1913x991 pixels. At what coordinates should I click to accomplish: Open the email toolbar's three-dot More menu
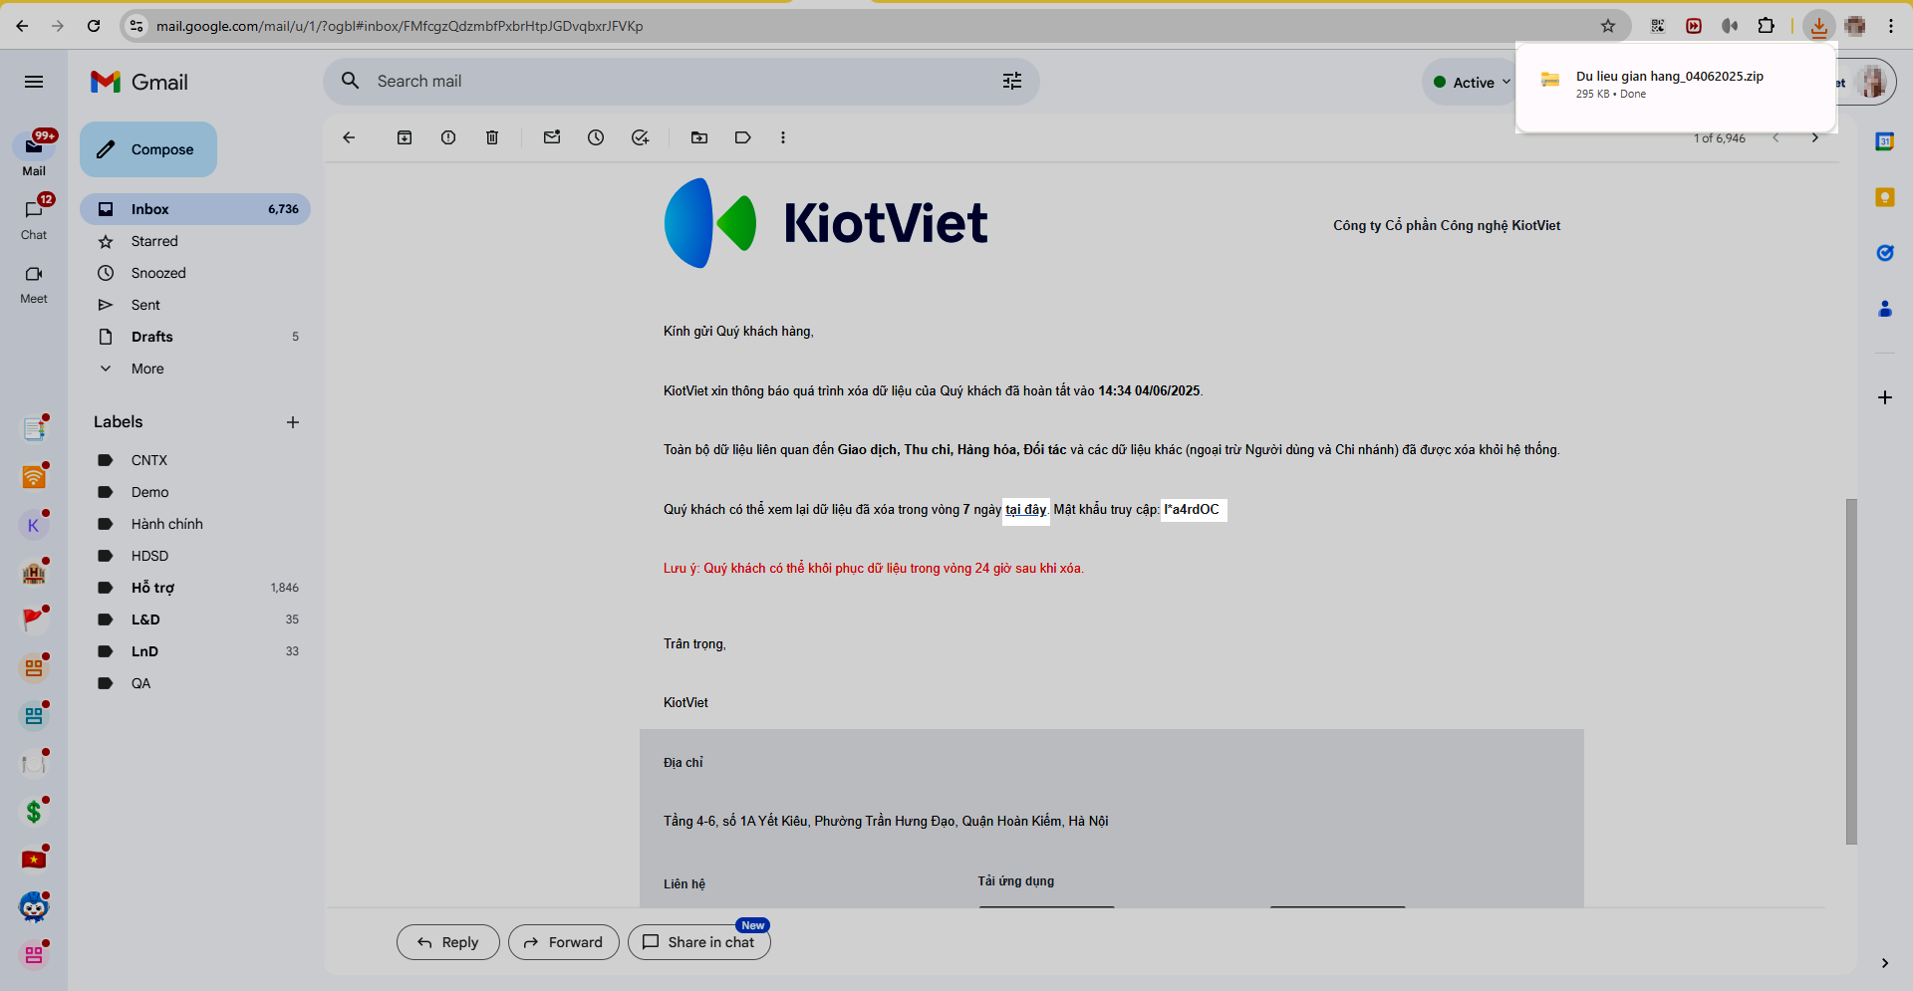point(783,137)
